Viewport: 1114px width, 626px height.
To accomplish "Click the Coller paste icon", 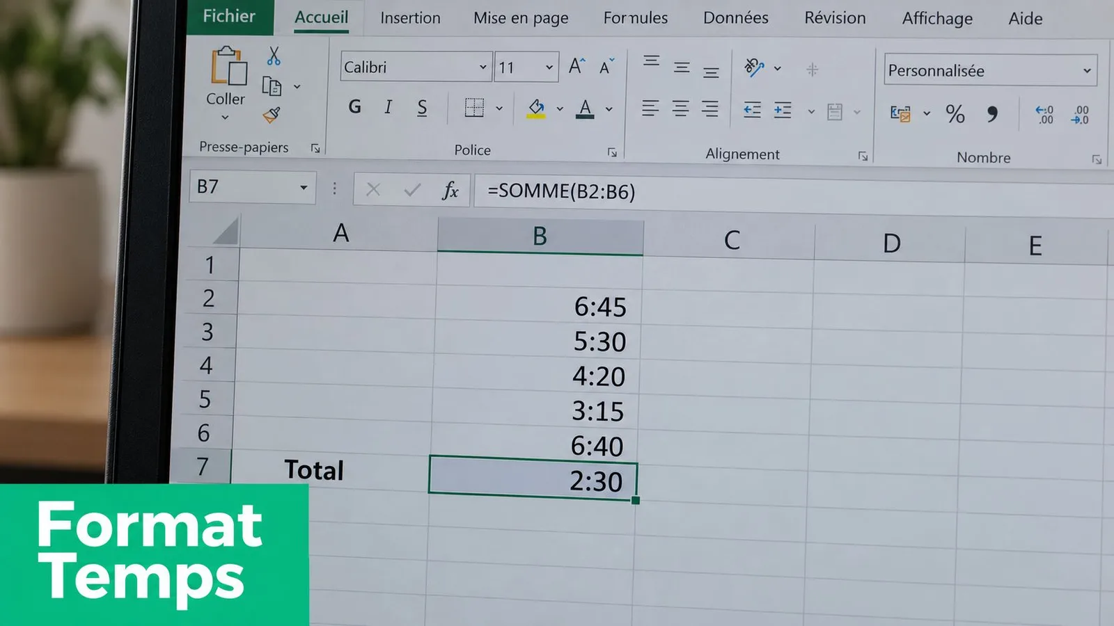I will (229, 66).
